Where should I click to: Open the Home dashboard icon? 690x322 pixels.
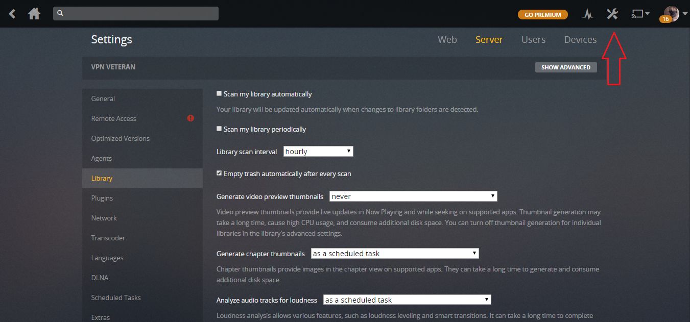coord(34,14)
